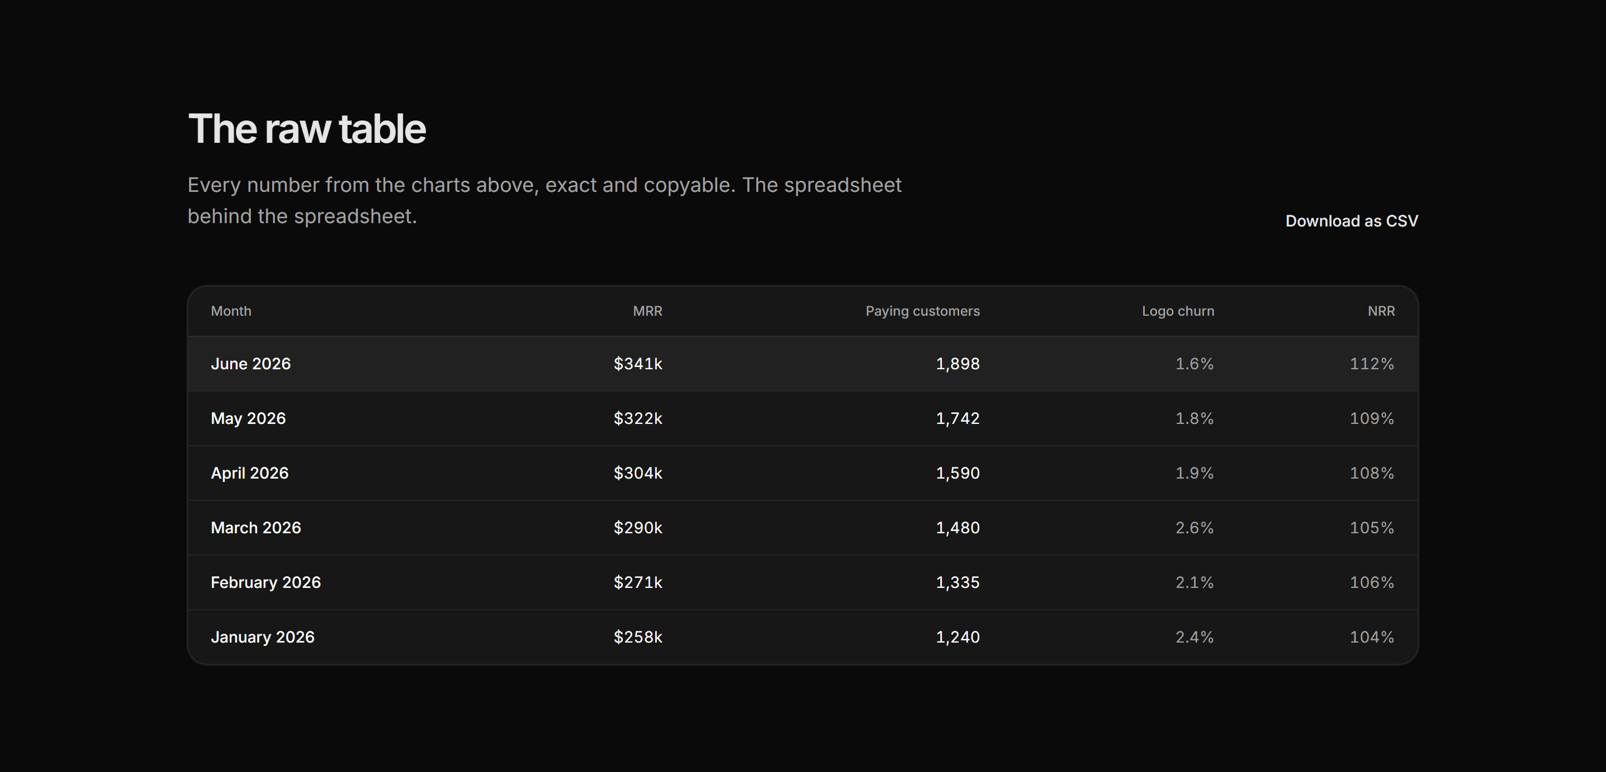Screen dimensions: 1606x772
Task: Click the 1.6% logo churn value
Action: tap(1194, 364)
